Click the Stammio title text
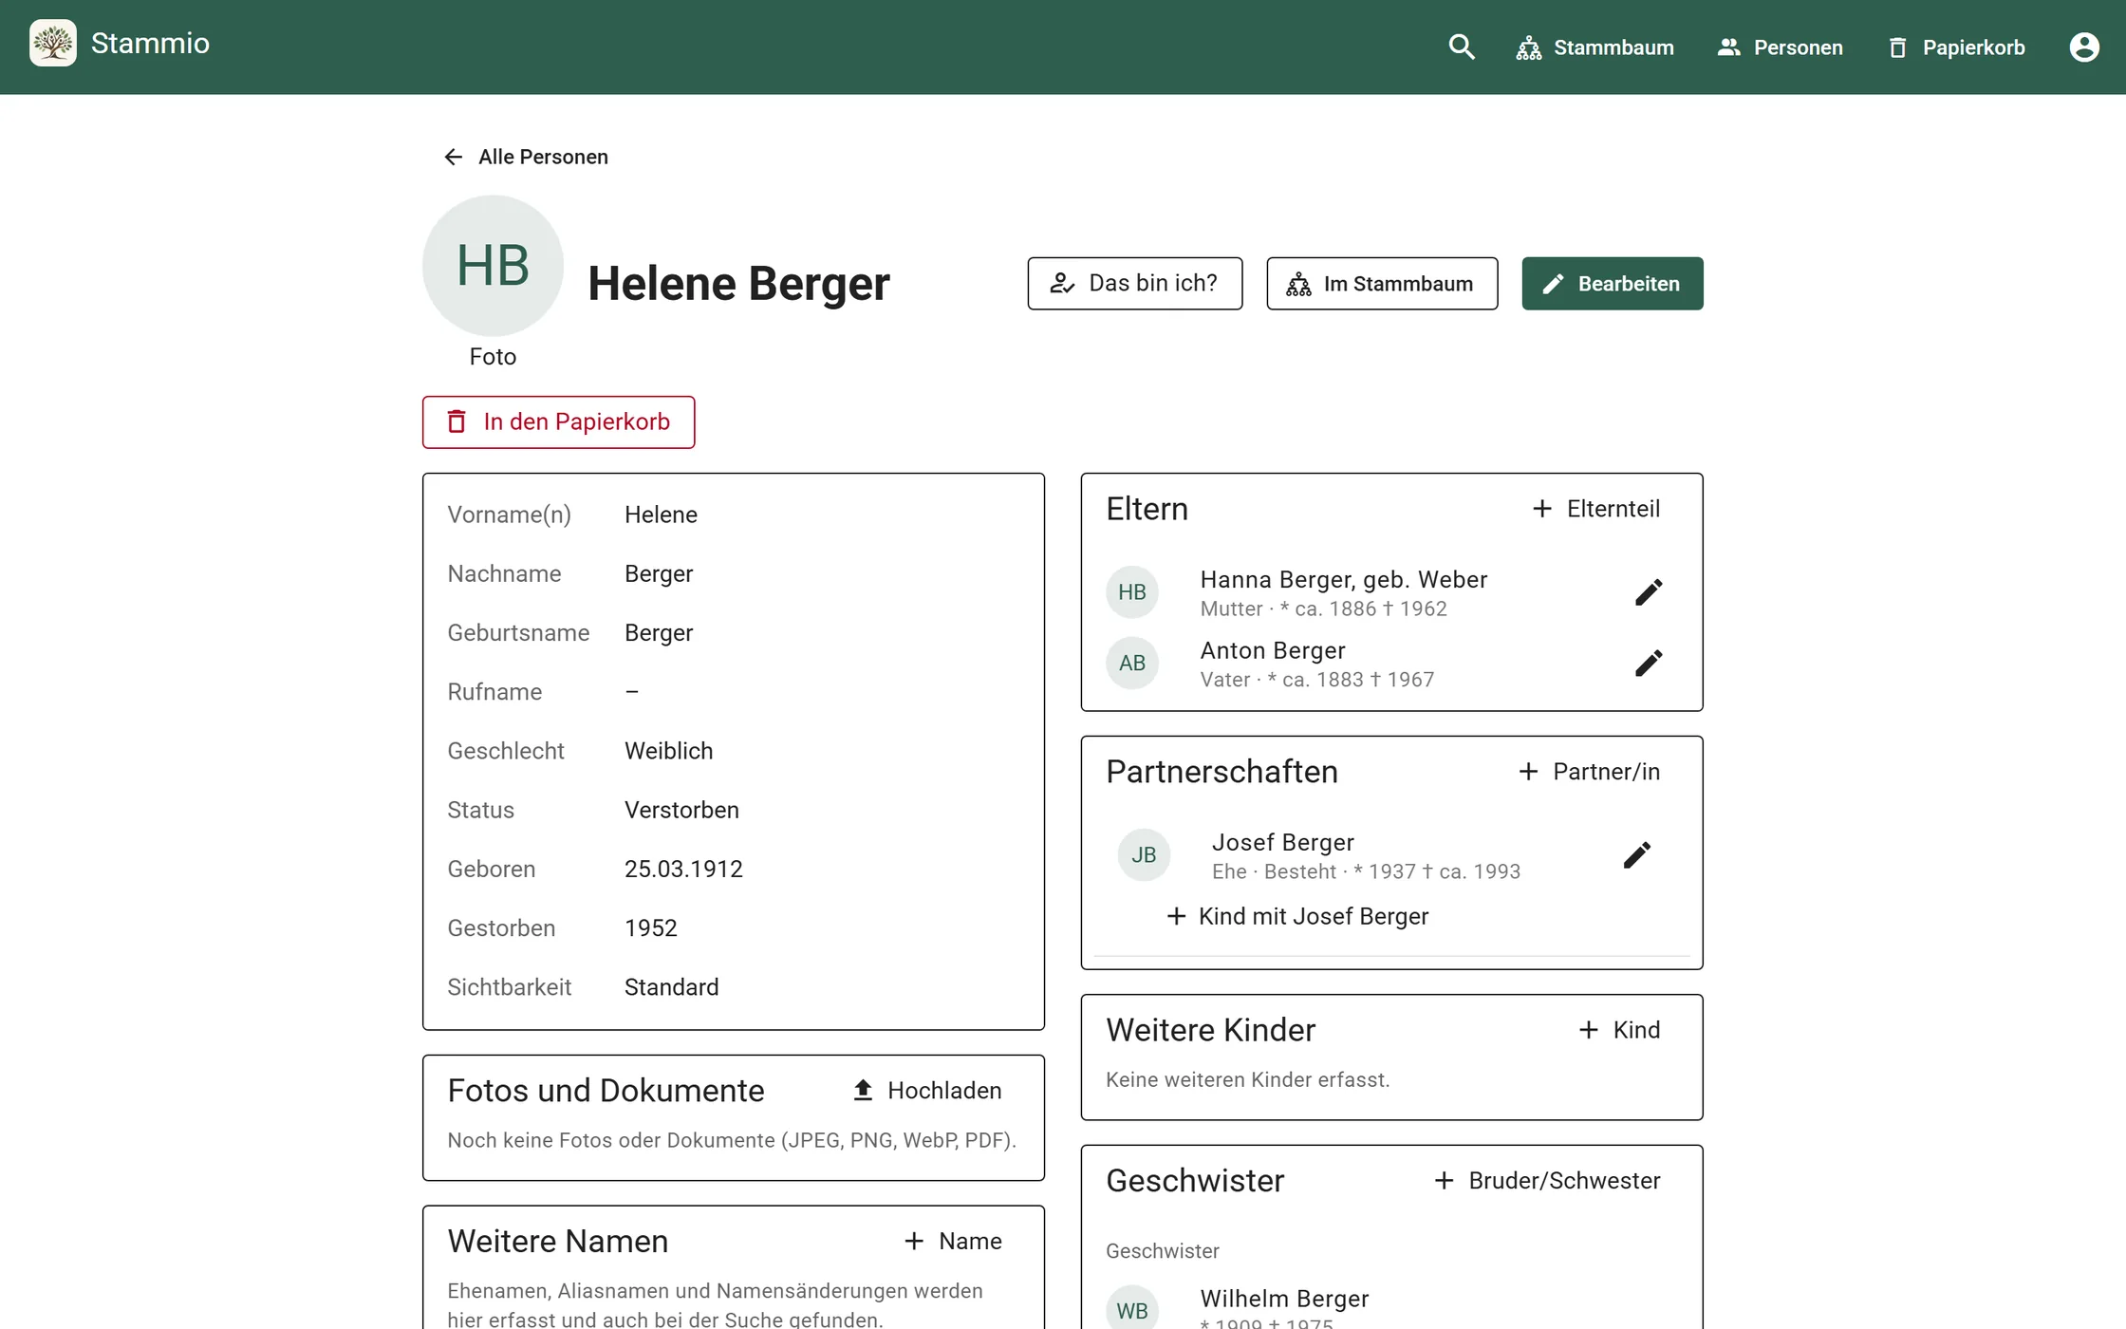 (x=150, y=44)
